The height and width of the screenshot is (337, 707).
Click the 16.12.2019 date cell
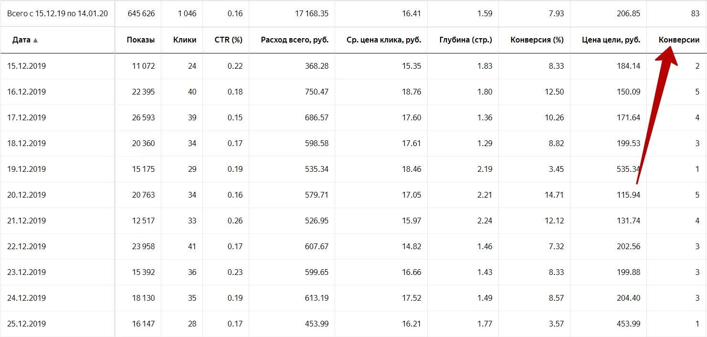pos(27,92)
